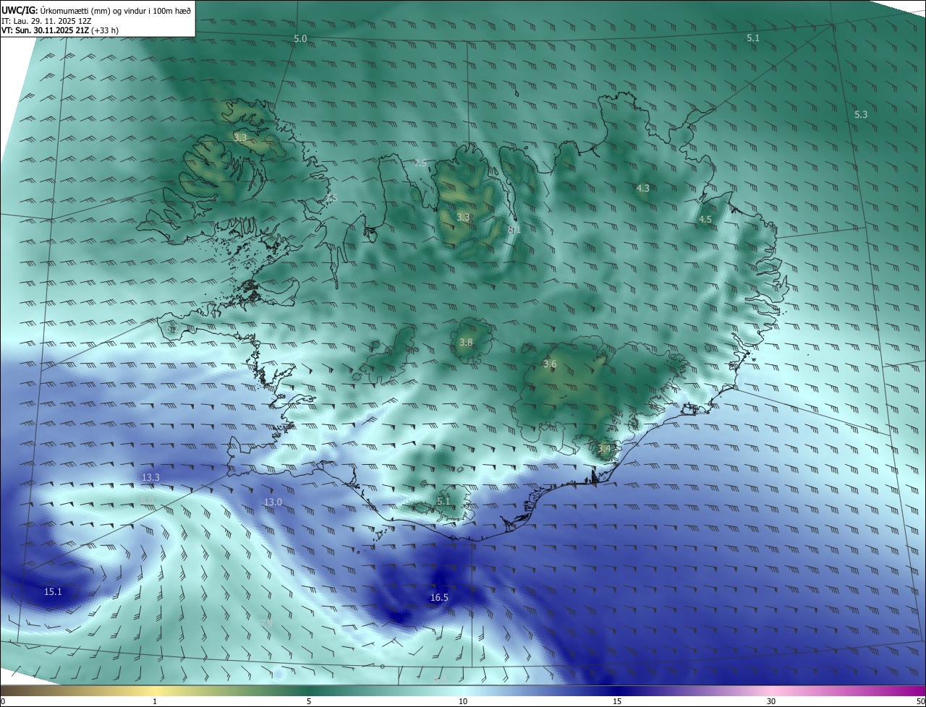Click the 6.2 value label
This screenshot has height=707, width=926.
point(171,328)
